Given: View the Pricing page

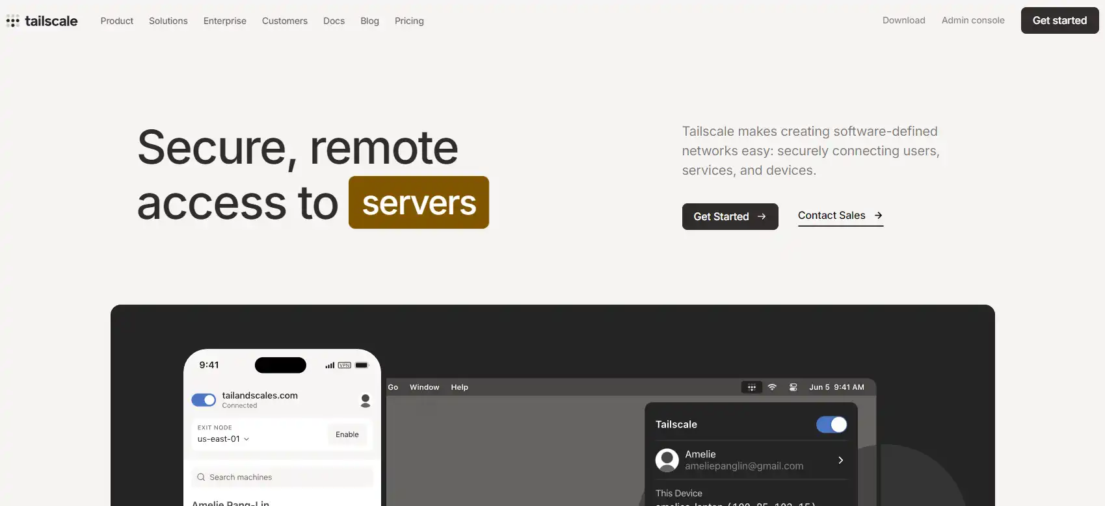Looking at the screenshot, I should pos(409,21).
